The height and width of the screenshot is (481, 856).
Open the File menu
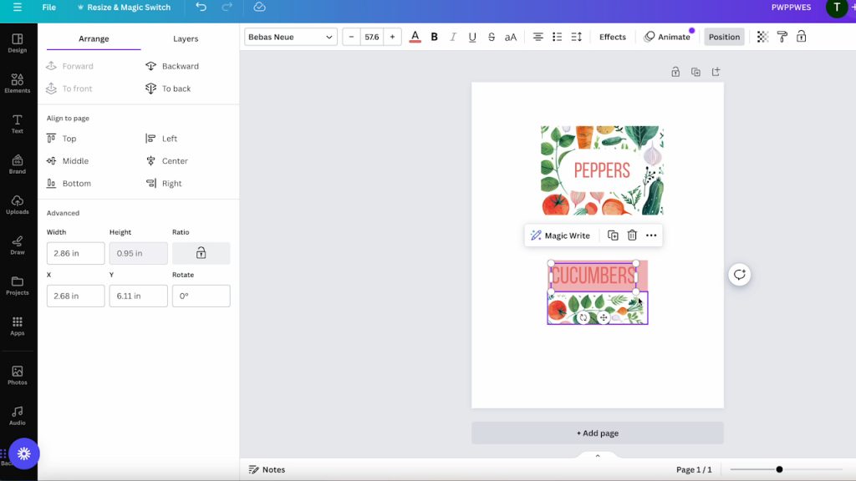tap(49, 8)
